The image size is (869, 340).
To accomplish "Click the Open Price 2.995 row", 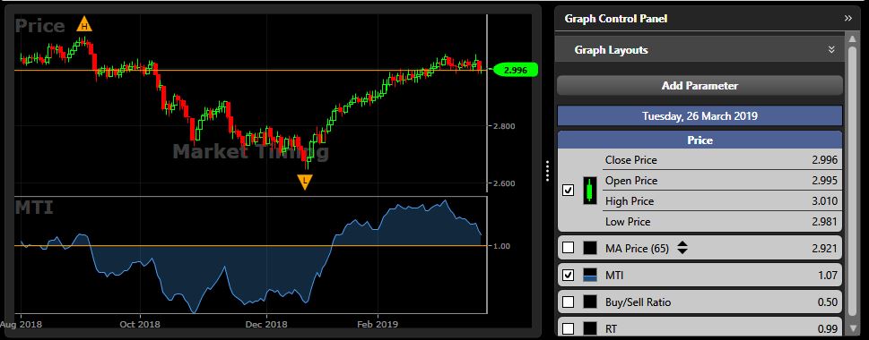I will (x=721, y=180).
